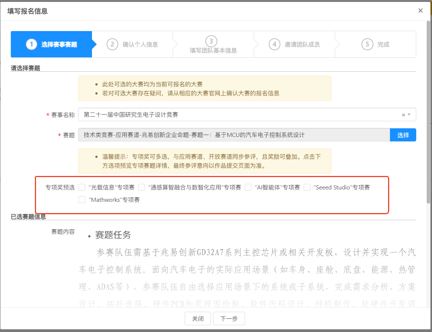Check the "光载信息" special award checkbox
The height and width of the screenshot is (332, 432).
pyautogui.click(x=82, y=187)
